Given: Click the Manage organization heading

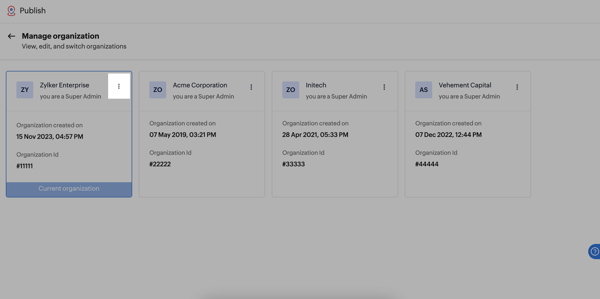Looking at the screenshot, I should 61,36.
